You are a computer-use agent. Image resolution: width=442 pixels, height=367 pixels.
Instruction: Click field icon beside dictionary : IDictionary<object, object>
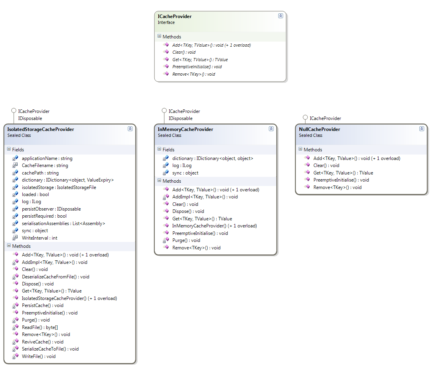[x=166, y=158]
